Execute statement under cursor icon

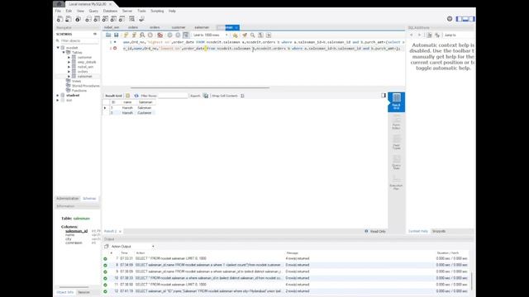coord(134,35)
